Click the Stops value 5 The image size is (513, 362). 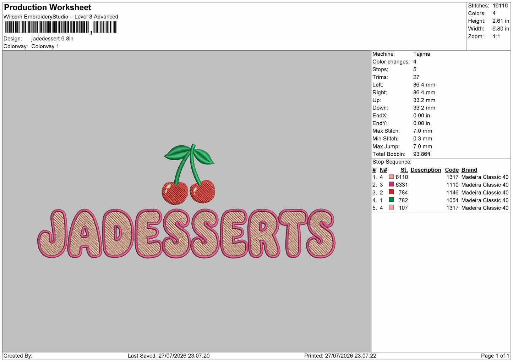coord(415,69)
